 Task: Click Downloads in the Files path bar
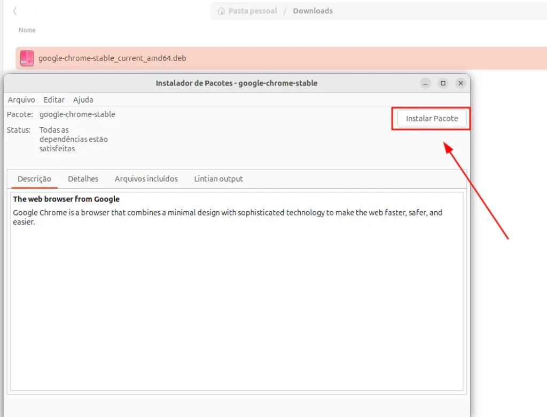click(x=312, y=11)
